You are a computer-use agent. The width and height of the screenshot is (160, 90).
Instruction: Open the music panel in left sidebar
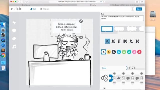click(14, 46)
